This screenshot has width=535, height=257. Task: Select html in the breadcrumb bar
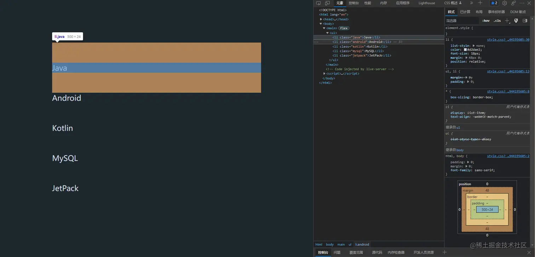(319, 244)
